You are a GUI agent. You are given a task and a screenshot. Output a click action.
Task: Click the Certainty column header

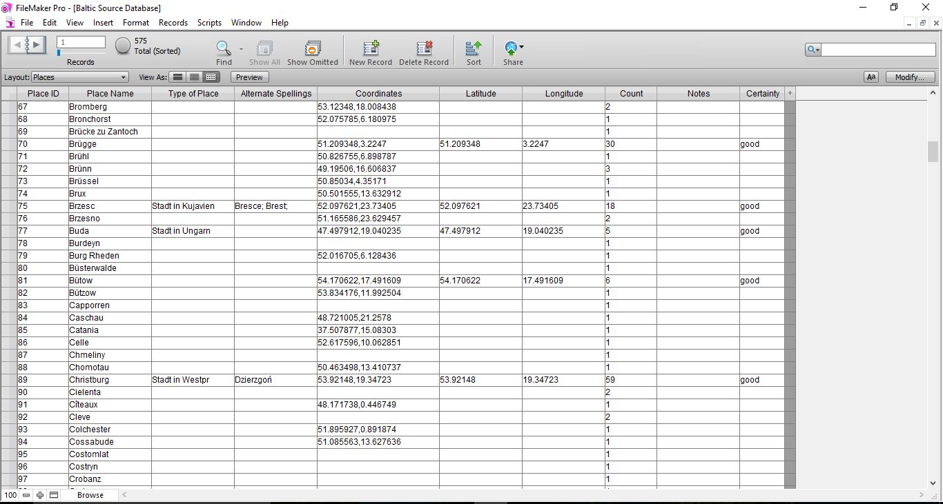tap(762, 93)
